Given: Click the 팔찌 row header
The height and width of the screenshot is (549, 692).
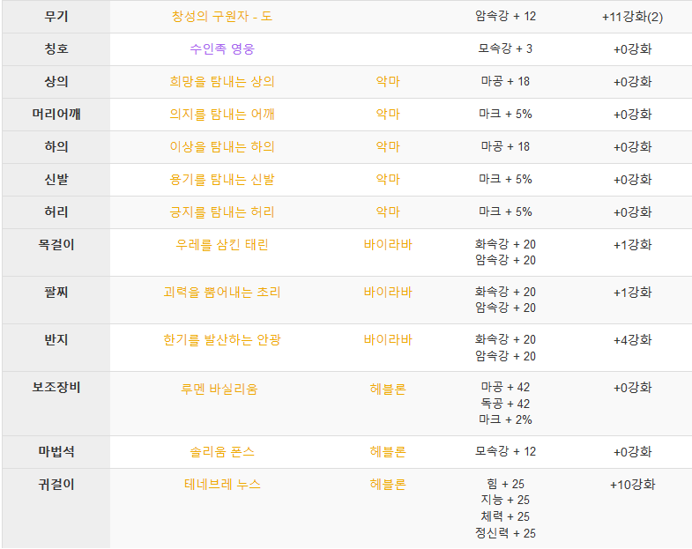Looking at the screenshot, I should (x=56, y=300).
